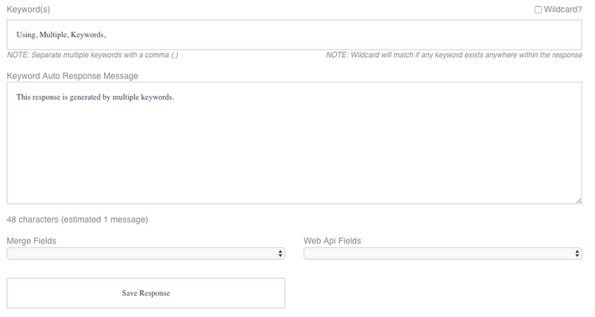Open the Merge Fields dropdown
The width and height of the screenshot is (595, 317).
point(145,254)
